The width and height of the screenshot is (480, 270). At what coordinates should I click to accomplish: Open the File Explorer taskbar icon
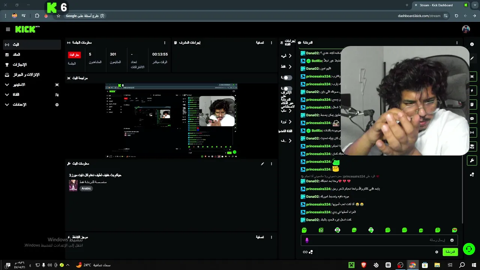tap(437, 265)
